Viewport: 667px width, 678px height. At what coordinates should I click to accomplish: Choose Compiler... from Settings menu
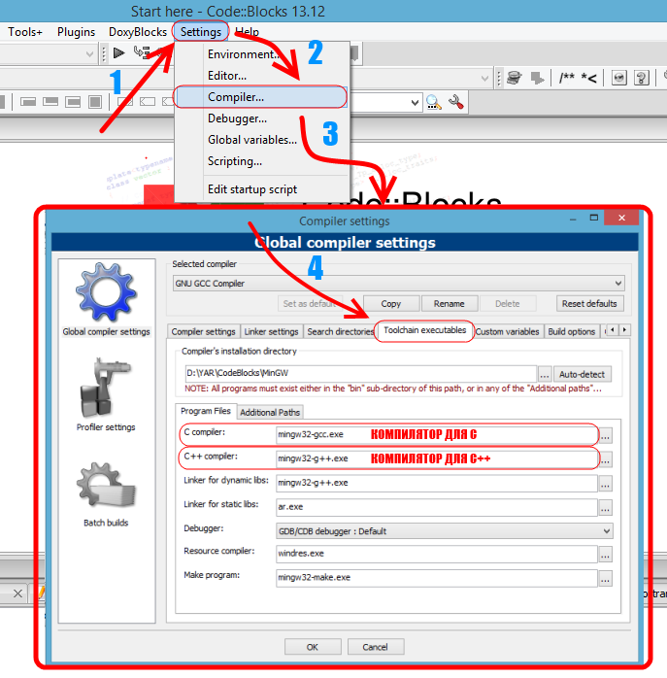[x=261, y=97]
